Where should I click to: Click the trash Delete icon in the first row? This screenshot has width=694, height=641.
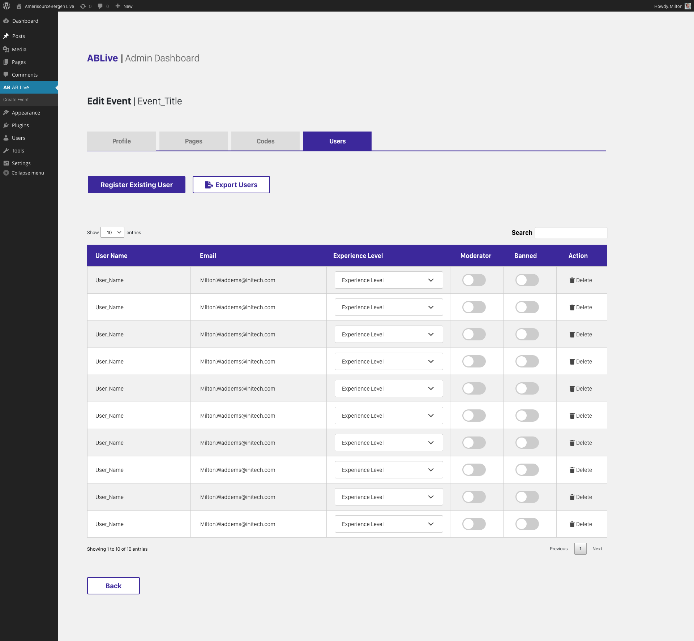click(x=572, y=280)
